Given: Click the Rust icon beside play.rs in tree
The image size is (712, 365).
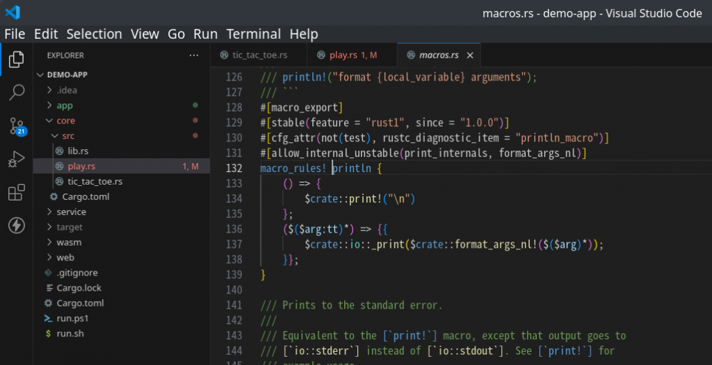Looking at the screenshot, I should click(59, 167).
